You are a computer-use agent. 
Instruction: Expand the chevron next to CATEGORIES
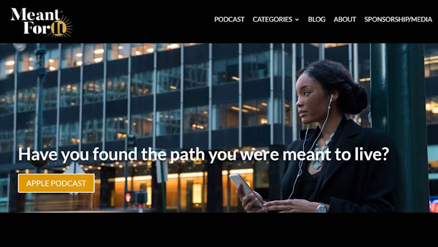pyautogui.click(x=297, y=19)
